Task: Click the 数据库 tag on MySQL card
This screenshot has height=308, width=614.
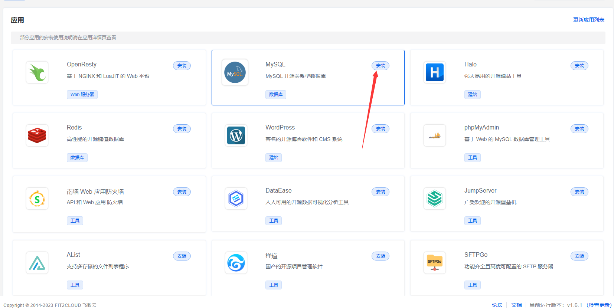Action: coord(276,95)
